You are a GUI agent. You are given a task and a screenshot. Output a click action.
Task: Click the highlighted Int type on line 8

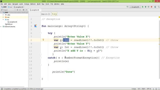[x=66, y=40]
